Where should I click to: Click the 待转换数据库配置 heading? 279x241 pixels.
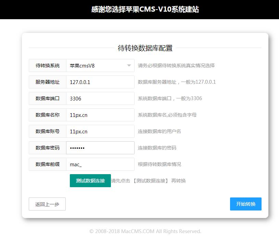(x=145, y=48)
